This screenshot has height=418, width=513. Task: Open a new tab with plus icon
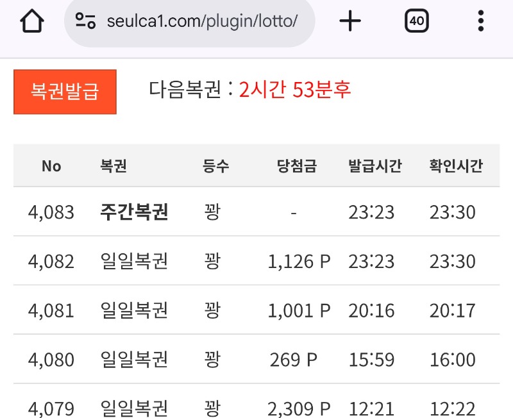click(x=350, y=21)
